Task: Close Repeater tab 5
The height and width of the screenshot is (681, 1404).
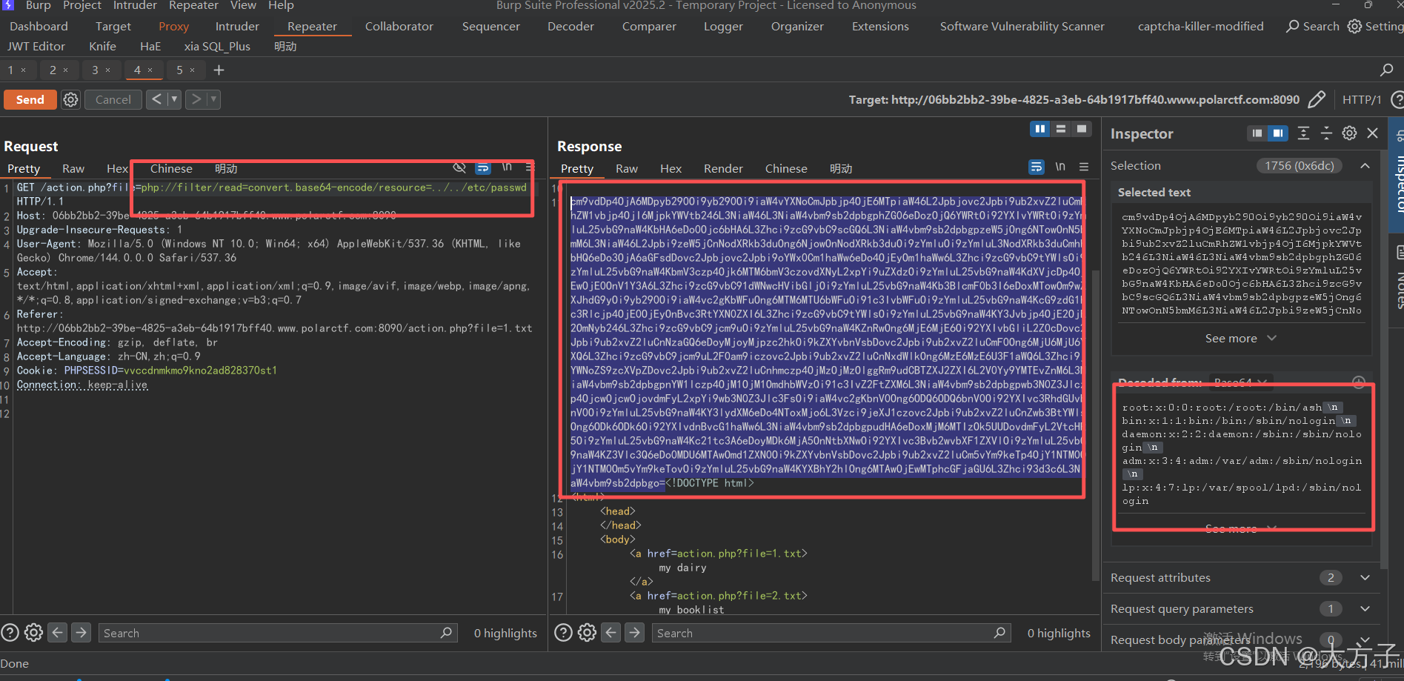Action: pos(193,70)
